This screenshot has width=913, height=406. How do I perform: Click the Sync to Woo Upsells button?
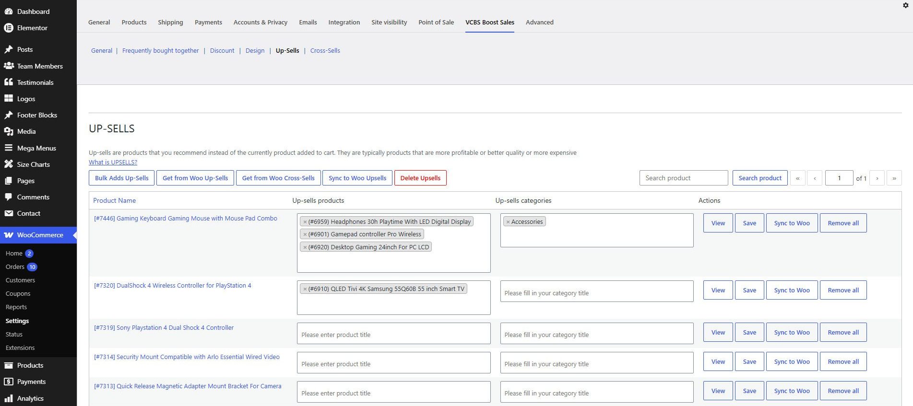357,178
